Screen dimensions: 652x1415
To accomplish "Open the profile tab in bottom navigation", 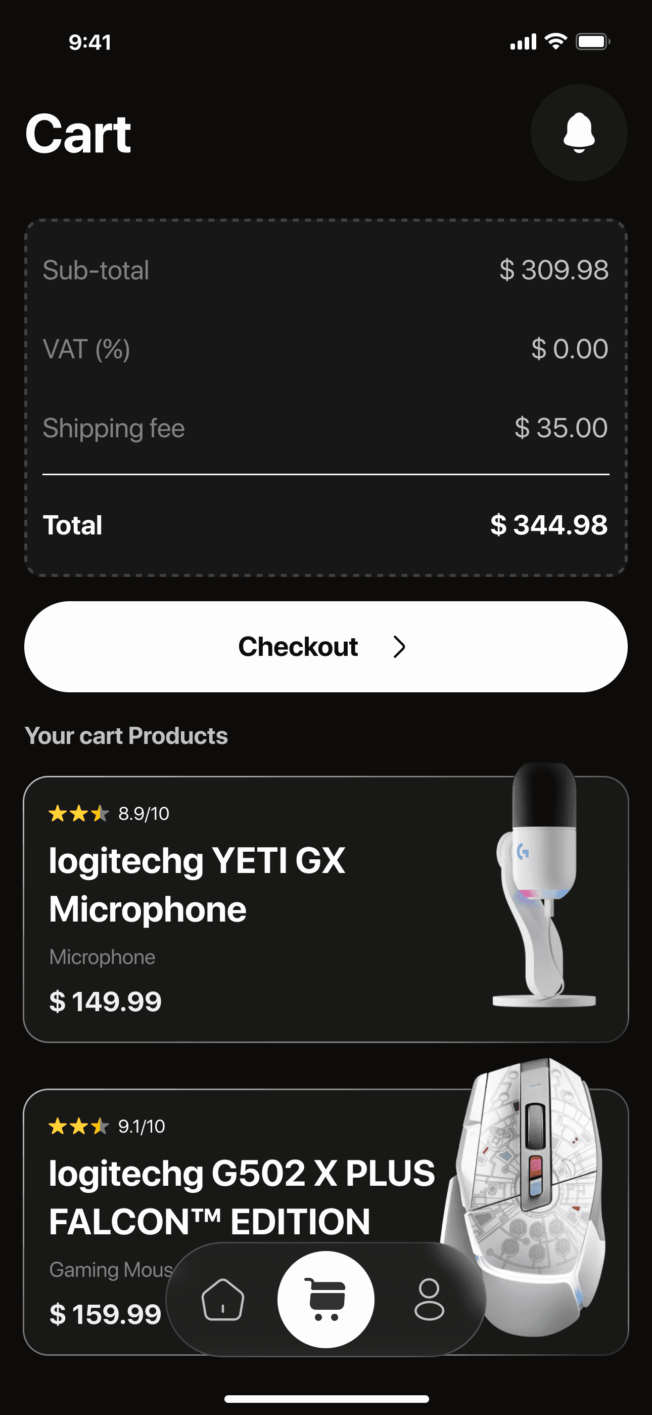I will click(429, 1300).
